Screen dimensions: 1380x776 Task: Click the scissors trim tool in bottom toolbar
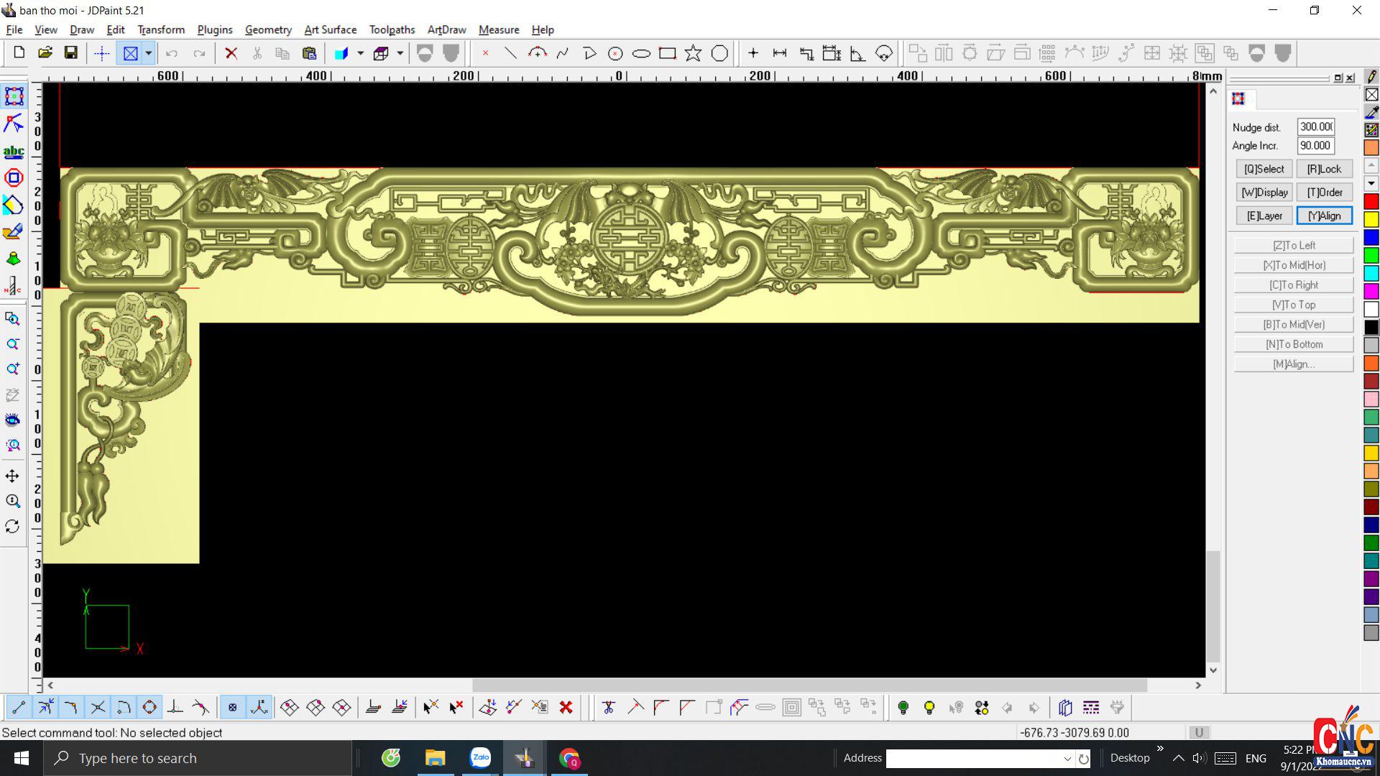pyautogui.click(x=608, y=708)
